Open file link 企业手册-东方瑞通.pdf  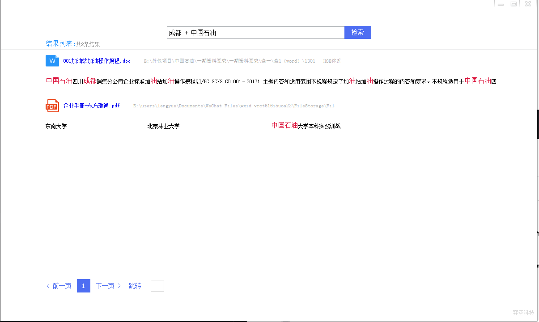(x=92, y=106)
